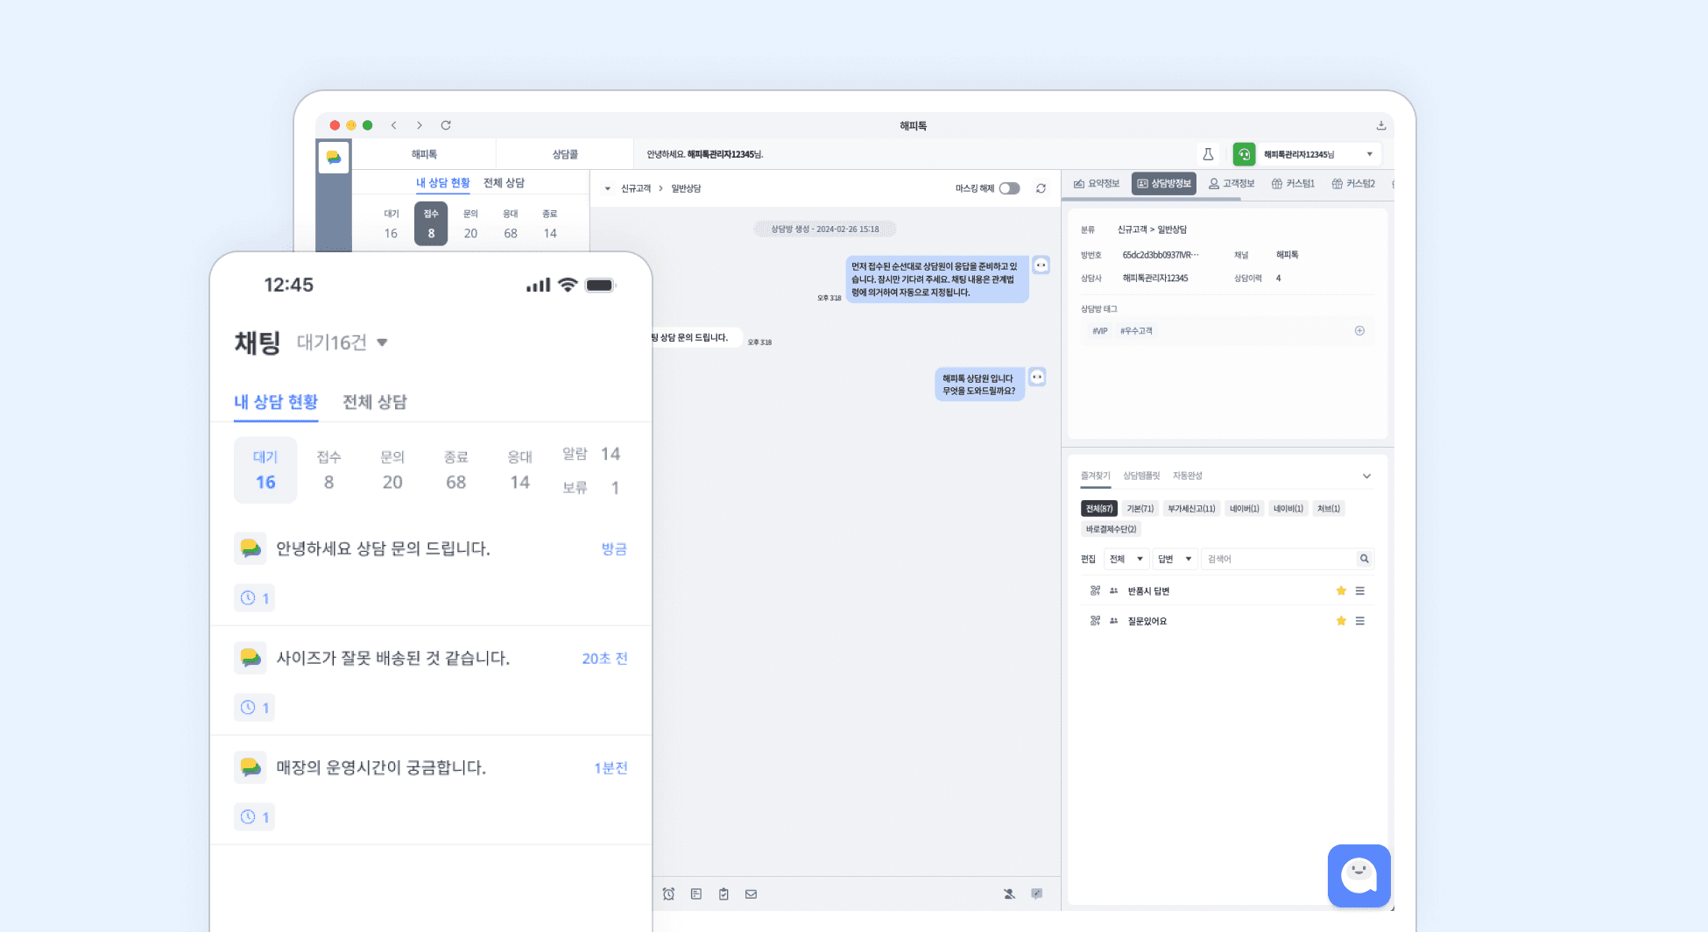
Task: Click the Happytalk logo in sidebar
Action: [334, 157]
